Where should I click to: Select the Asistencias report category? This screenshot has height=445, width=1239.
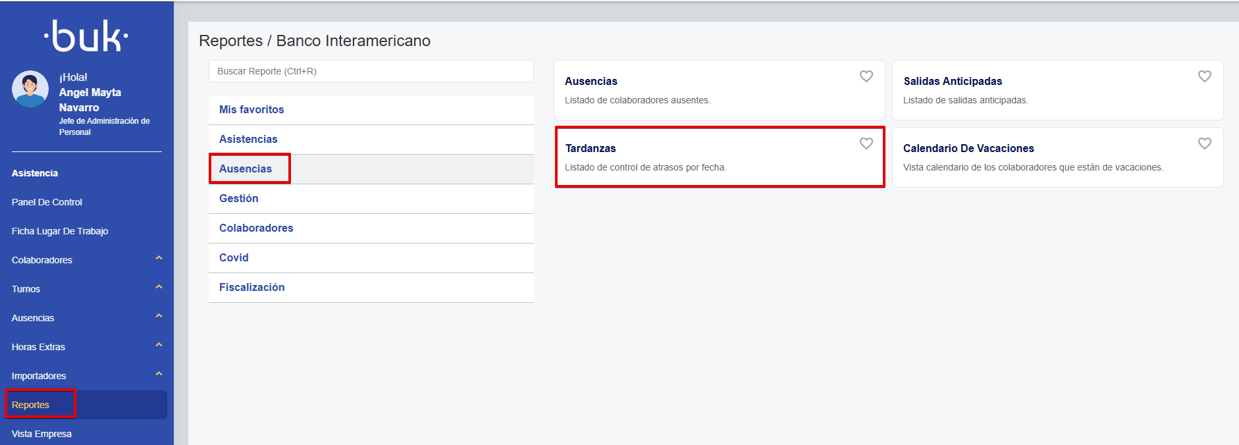click(x=248, y=140)
